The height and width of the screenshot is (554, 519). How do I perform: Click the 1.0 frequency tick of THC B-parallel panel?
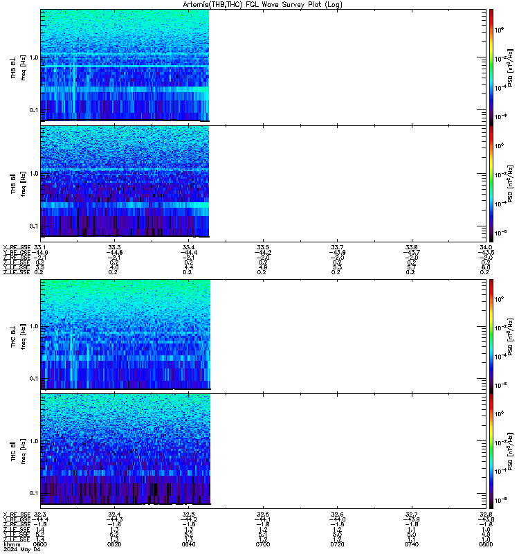[x=34, y=441]
